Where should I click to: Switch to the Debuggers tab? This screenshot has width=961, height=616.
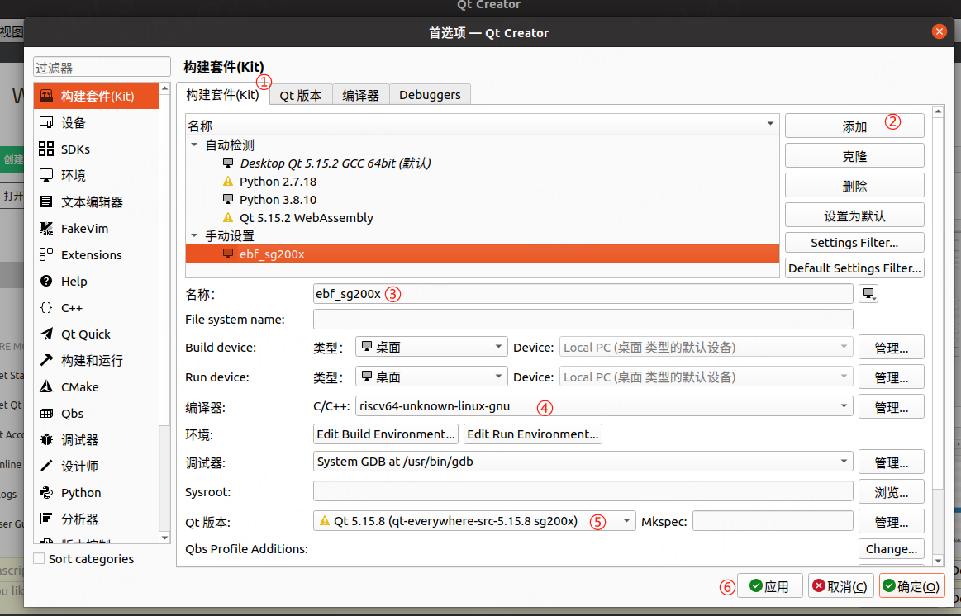430,95
